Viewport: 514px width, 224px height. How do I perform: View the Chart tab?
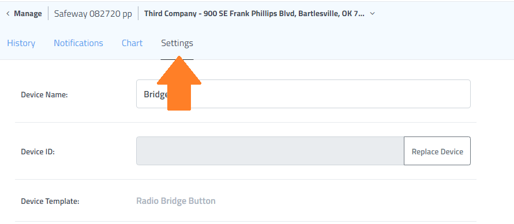pyautogui.click(x=132, y=43)
